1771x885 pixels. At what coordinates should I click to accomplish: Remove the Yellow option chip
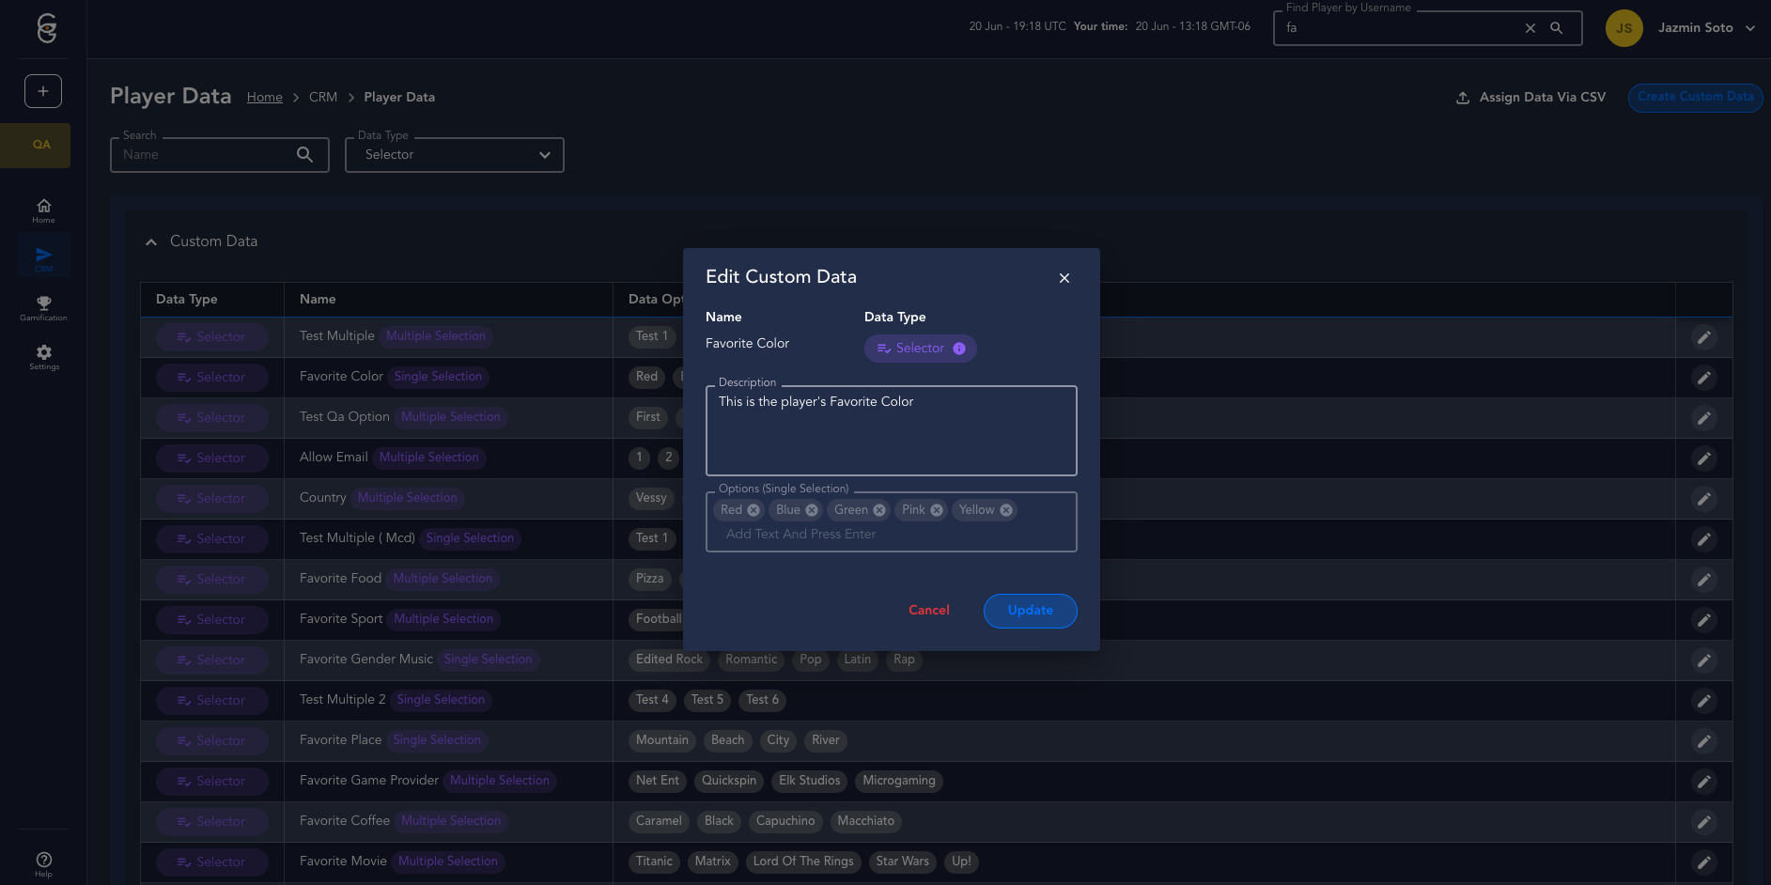1006,510
